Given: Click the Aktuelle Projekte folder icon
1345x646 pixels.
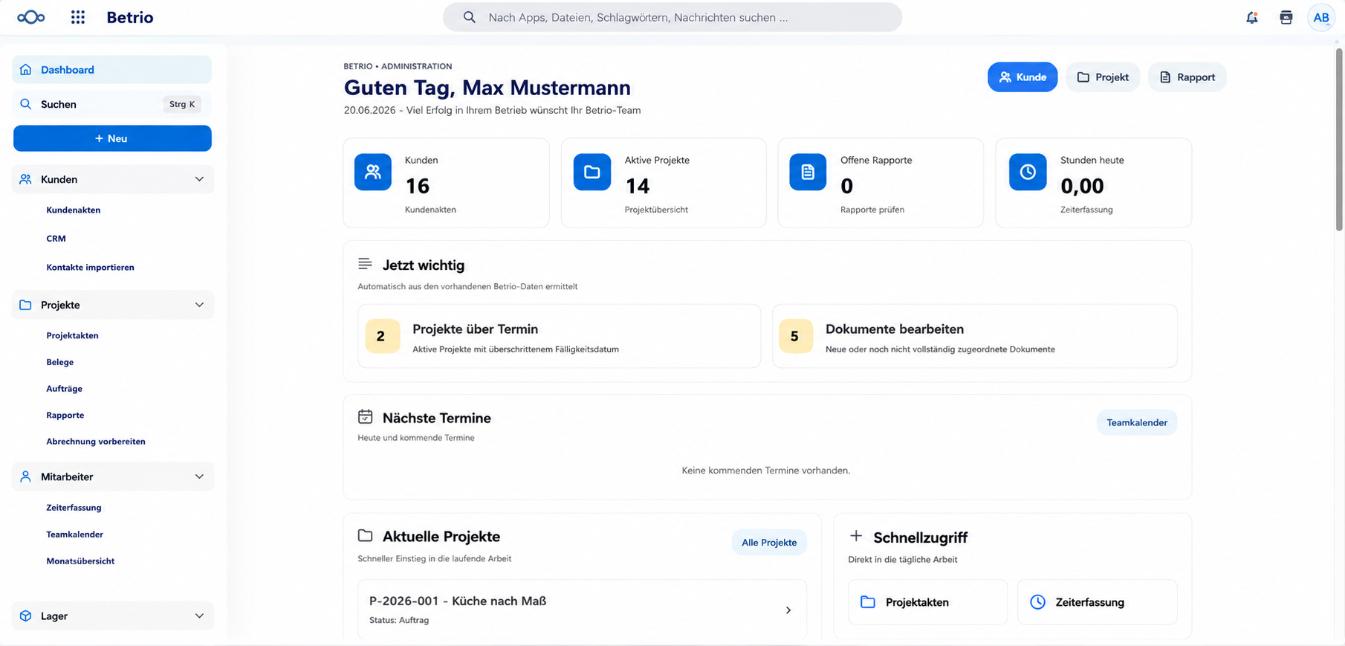Looking at the screenshot, I should tap(365, 535).
